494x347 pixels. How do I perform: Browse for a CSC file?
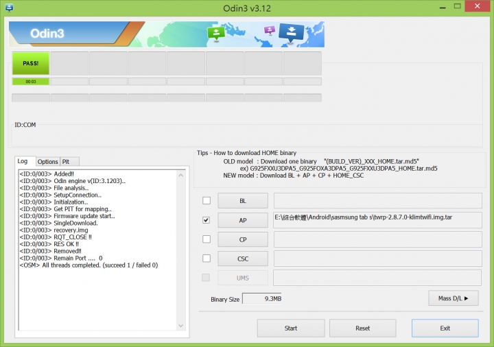(x=243, y=259)
